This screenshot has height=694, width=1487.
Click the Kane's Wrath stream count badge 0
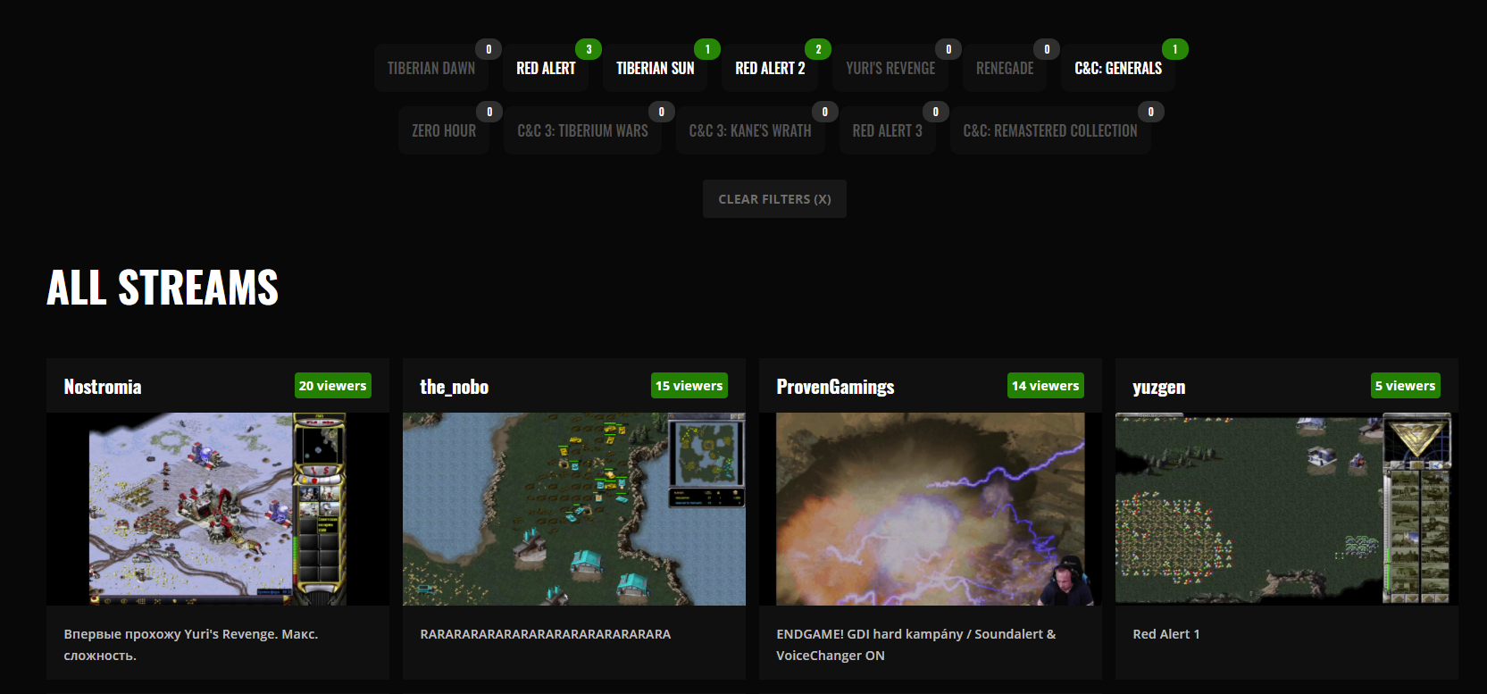click(824, 112)
